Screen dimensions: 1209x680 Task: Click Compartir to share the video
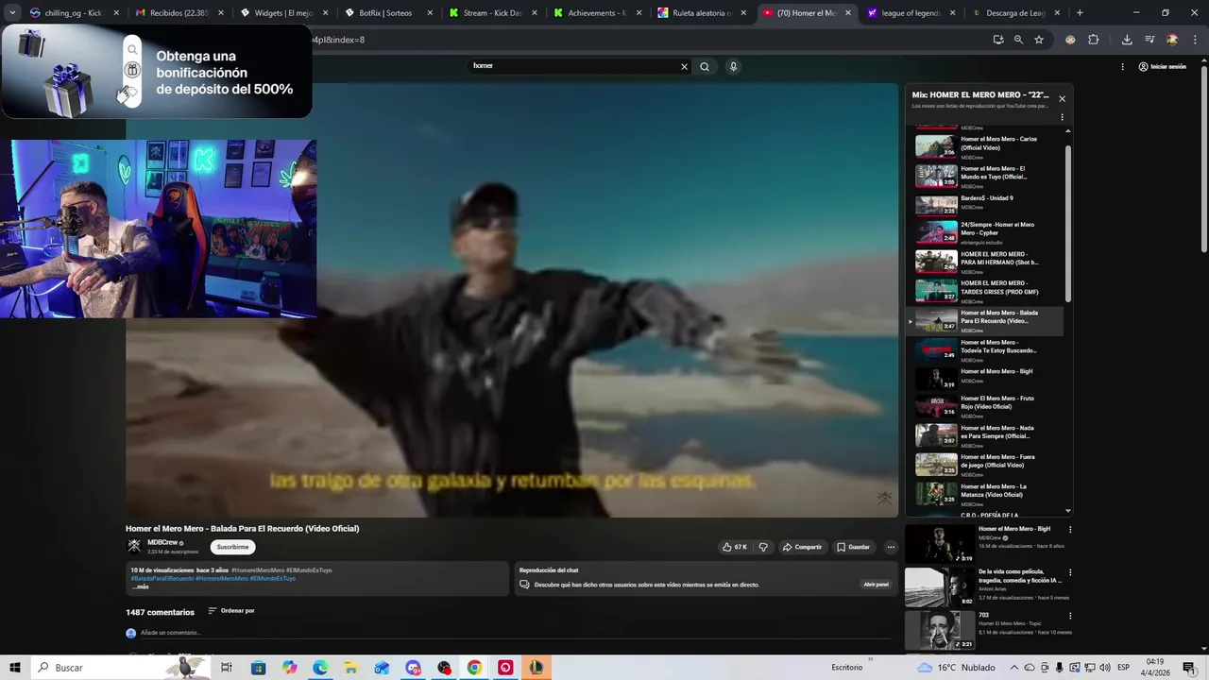click(802, 547)
